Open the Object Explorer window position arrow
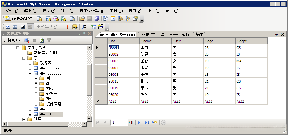288x135 pixels. tap(79, 34)
